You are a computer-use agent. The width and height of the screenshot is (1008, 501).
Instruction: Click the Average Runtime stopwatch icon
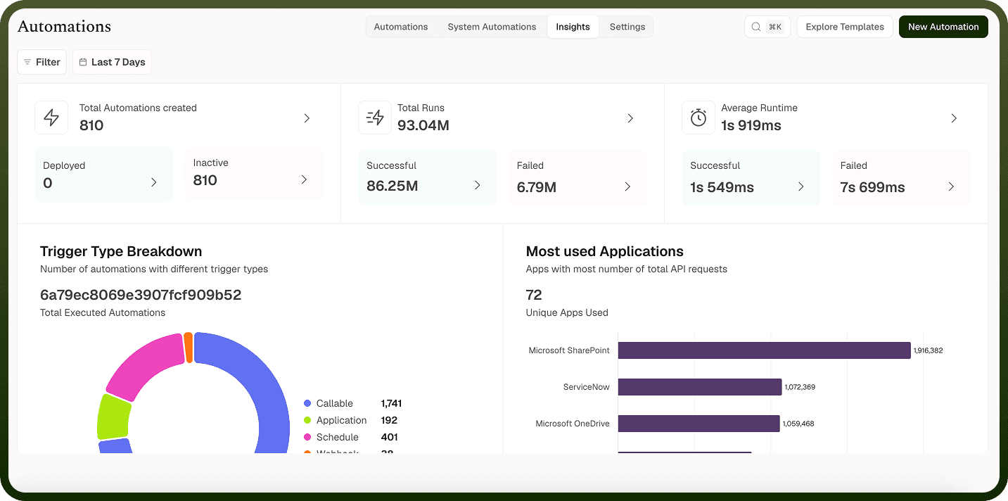698,118
